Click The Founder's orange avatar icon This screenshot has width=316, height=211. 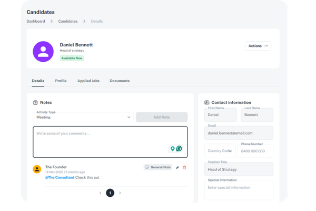37,169
